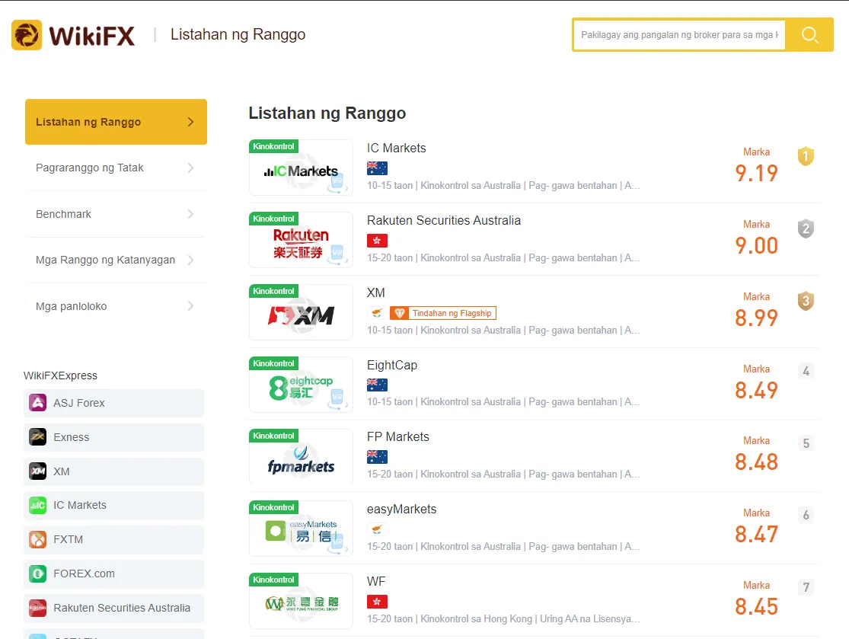Open the IC Markets broker title
Screen dimensions: 849x639
click(397, 148)
